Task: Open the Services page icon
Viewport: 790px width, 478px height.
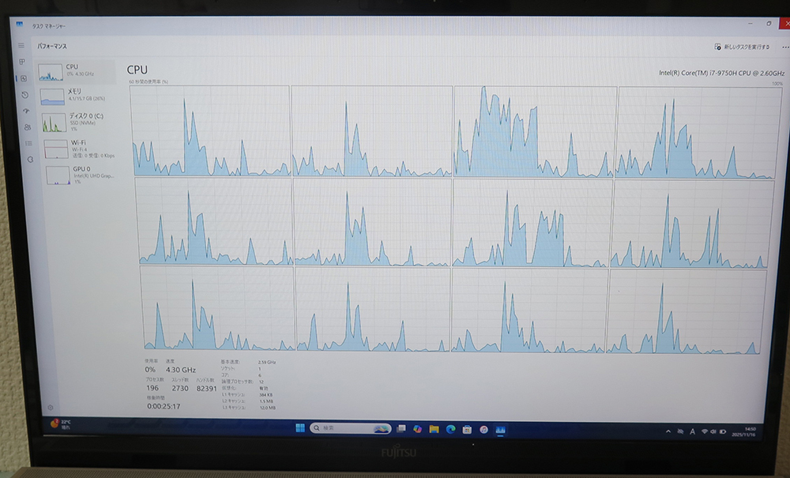Action: tap(30, 159)
